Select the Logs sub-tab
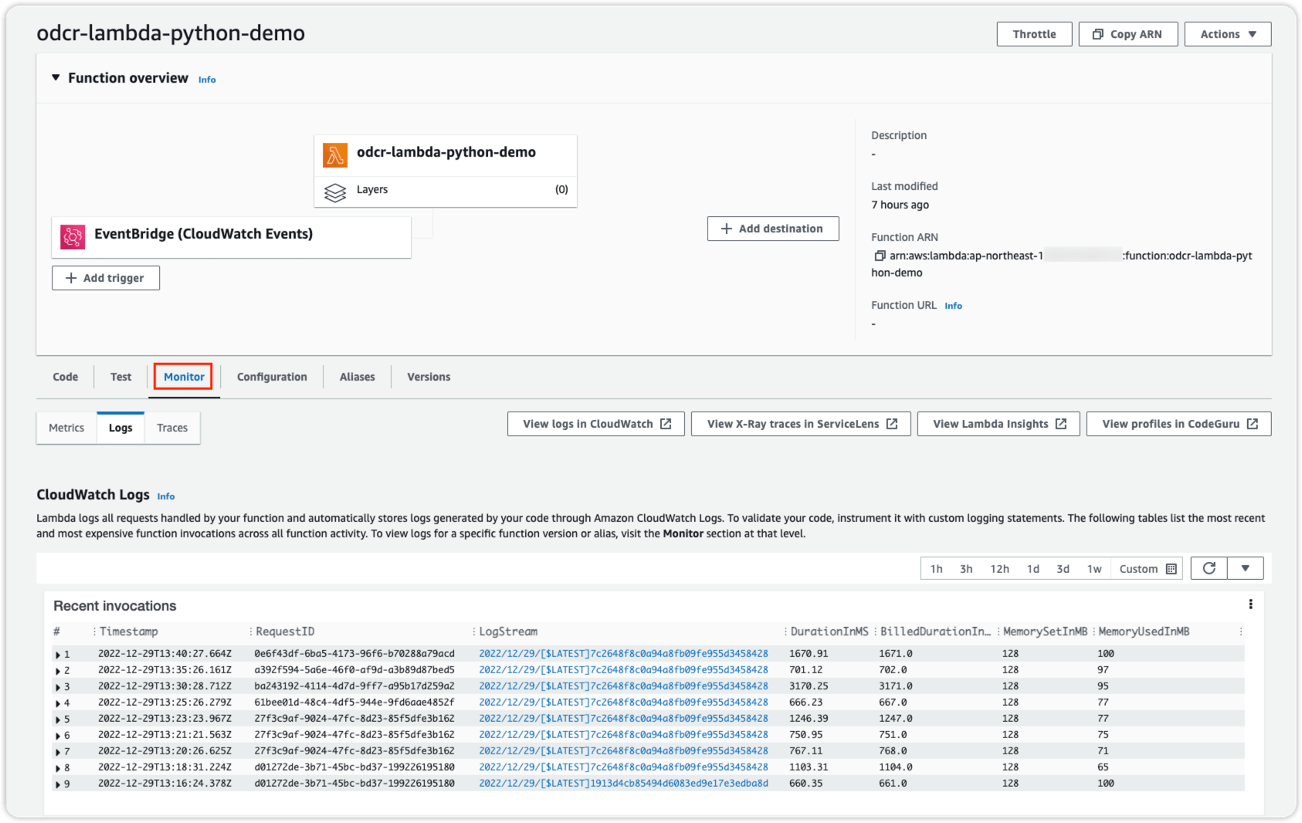 point(120,428)
